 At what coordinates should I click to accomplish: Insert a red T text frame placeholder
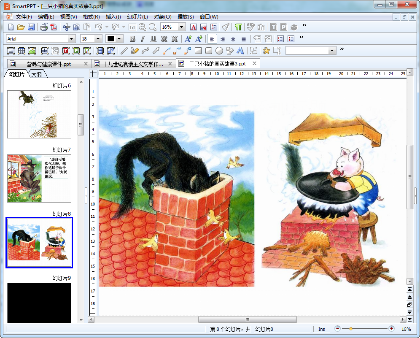point(66,50)
